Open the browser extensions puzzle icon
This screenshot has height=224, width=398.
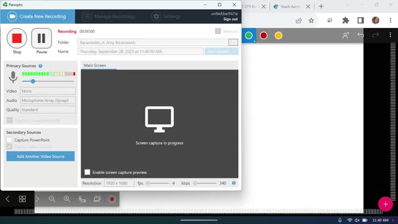346,20
